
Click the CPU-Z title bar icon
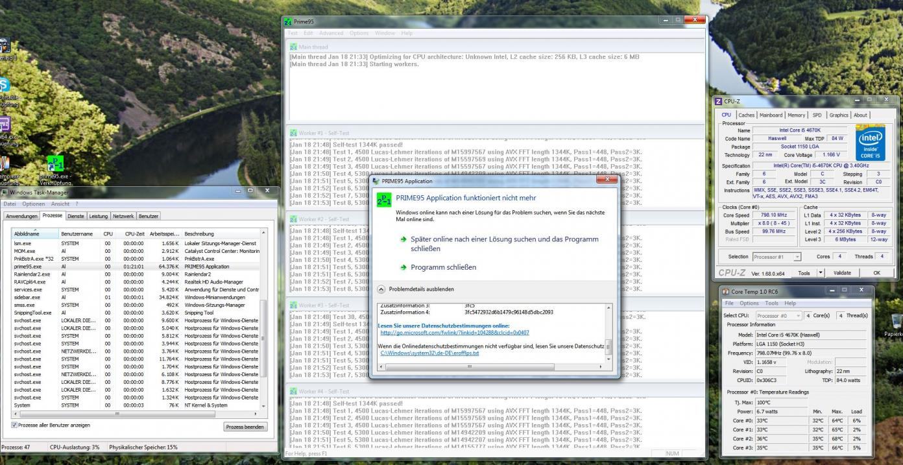pos(718,101)
